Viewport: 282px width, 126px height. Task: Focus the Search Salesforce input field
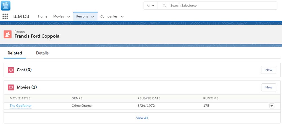[x=217, y=6]
